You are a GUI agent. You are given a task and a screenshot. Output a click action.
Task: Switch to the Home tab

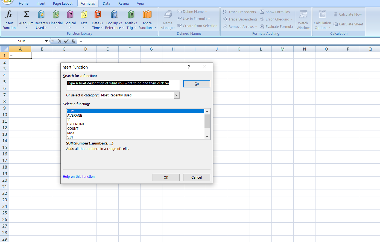click(x=24, y=3)
